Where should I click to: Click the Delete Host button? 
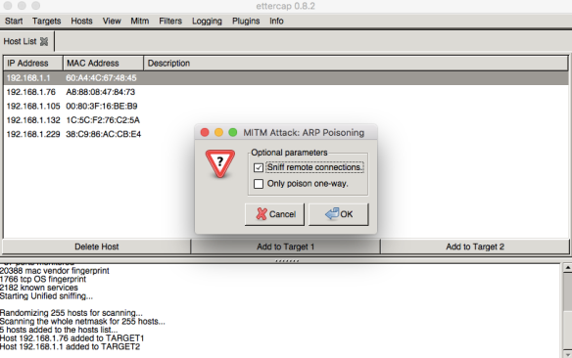96,246
